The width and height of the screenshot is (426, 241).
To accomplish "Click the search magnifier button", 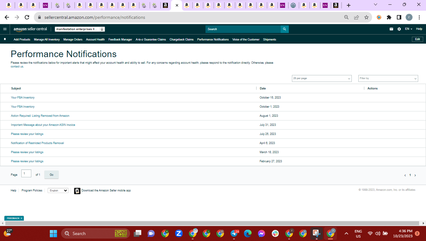I will [284, 29].
